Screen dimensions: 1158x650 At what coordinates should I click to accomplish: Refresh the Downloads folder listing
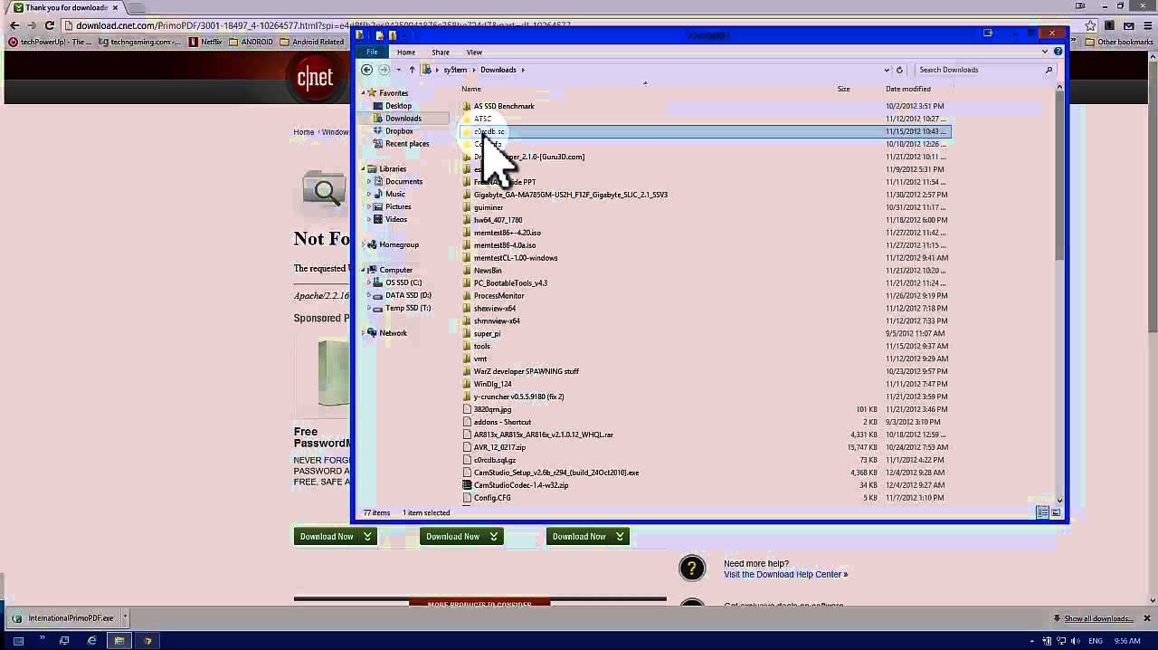click(x=899, y=70)
